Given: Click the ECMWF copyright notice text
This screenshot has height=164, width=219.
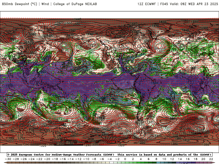Looking at the screenshot, I should (x=61, y=155).
